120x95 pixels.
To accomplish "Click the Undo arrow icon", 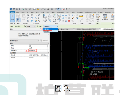I will [26, 9].
